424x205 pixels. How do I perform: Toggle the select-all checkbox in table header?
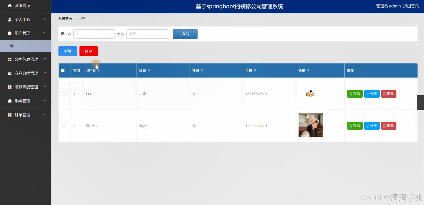[62, 70]
